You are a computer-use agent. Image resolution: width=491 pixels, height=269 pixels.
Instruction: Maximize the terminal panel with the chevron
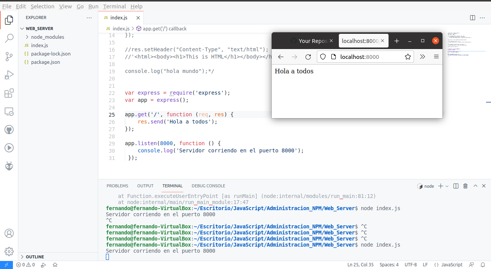(x=475, y=186)
